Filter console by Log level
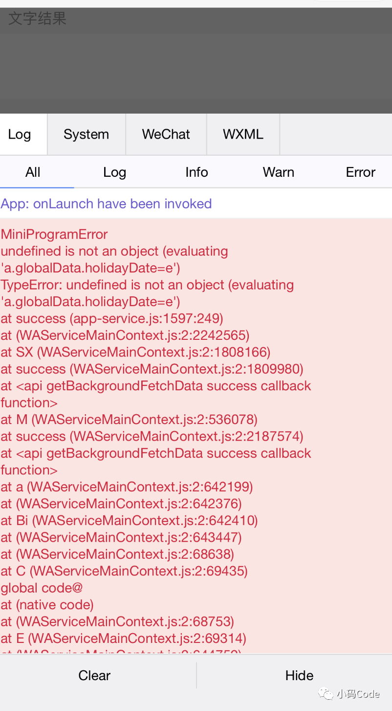The height and width of the screenshot is (711, 392). 115,172
